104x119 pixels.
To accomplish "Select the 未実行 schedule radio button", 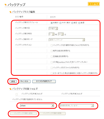I will click(51, 23).
